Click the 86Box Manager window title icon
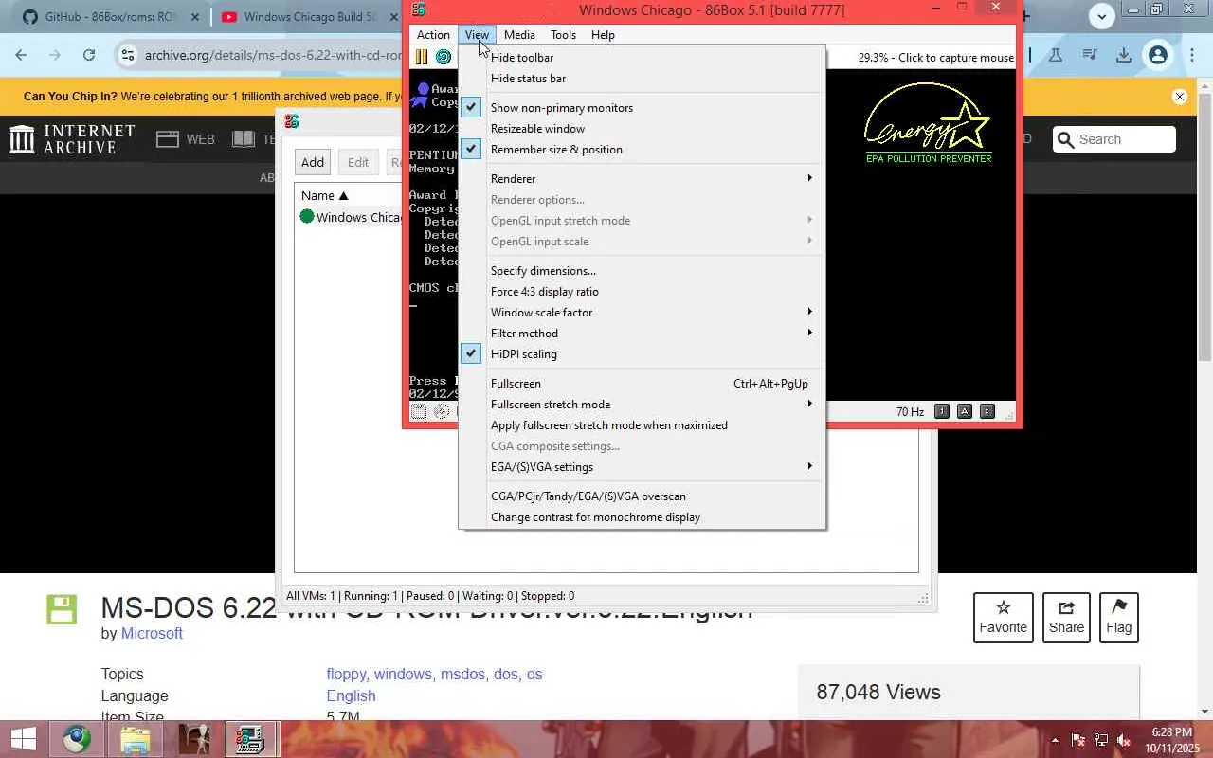 point(292,121)
